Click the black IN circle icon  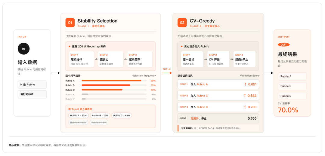[x=24, y=49]
